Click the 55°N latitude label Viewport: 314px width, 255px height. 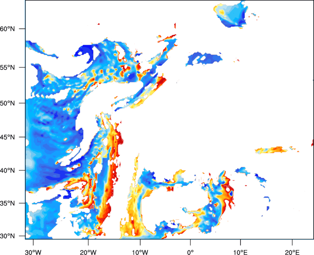7,67
